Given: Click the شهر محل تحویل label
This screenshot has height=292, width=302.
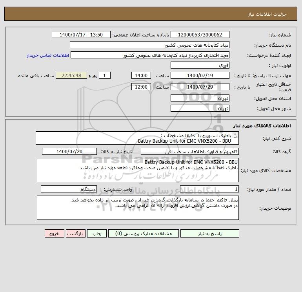Looking at the screenshot, I should pos(274,109).
